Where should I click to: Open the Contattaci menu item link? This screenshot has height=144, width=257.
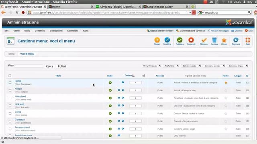[x=20, y=120]
